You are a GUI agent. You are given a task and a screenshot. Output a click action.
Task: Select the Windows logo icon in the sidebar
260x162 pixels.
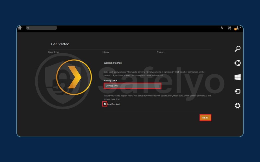pyautogui.click(x=237, y=77)
